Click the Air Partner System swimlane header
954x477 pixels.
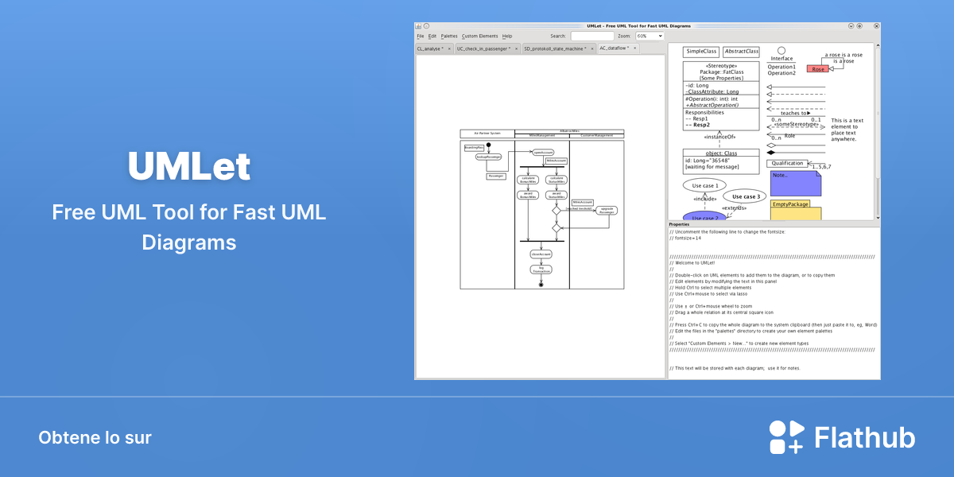[487, 133]
